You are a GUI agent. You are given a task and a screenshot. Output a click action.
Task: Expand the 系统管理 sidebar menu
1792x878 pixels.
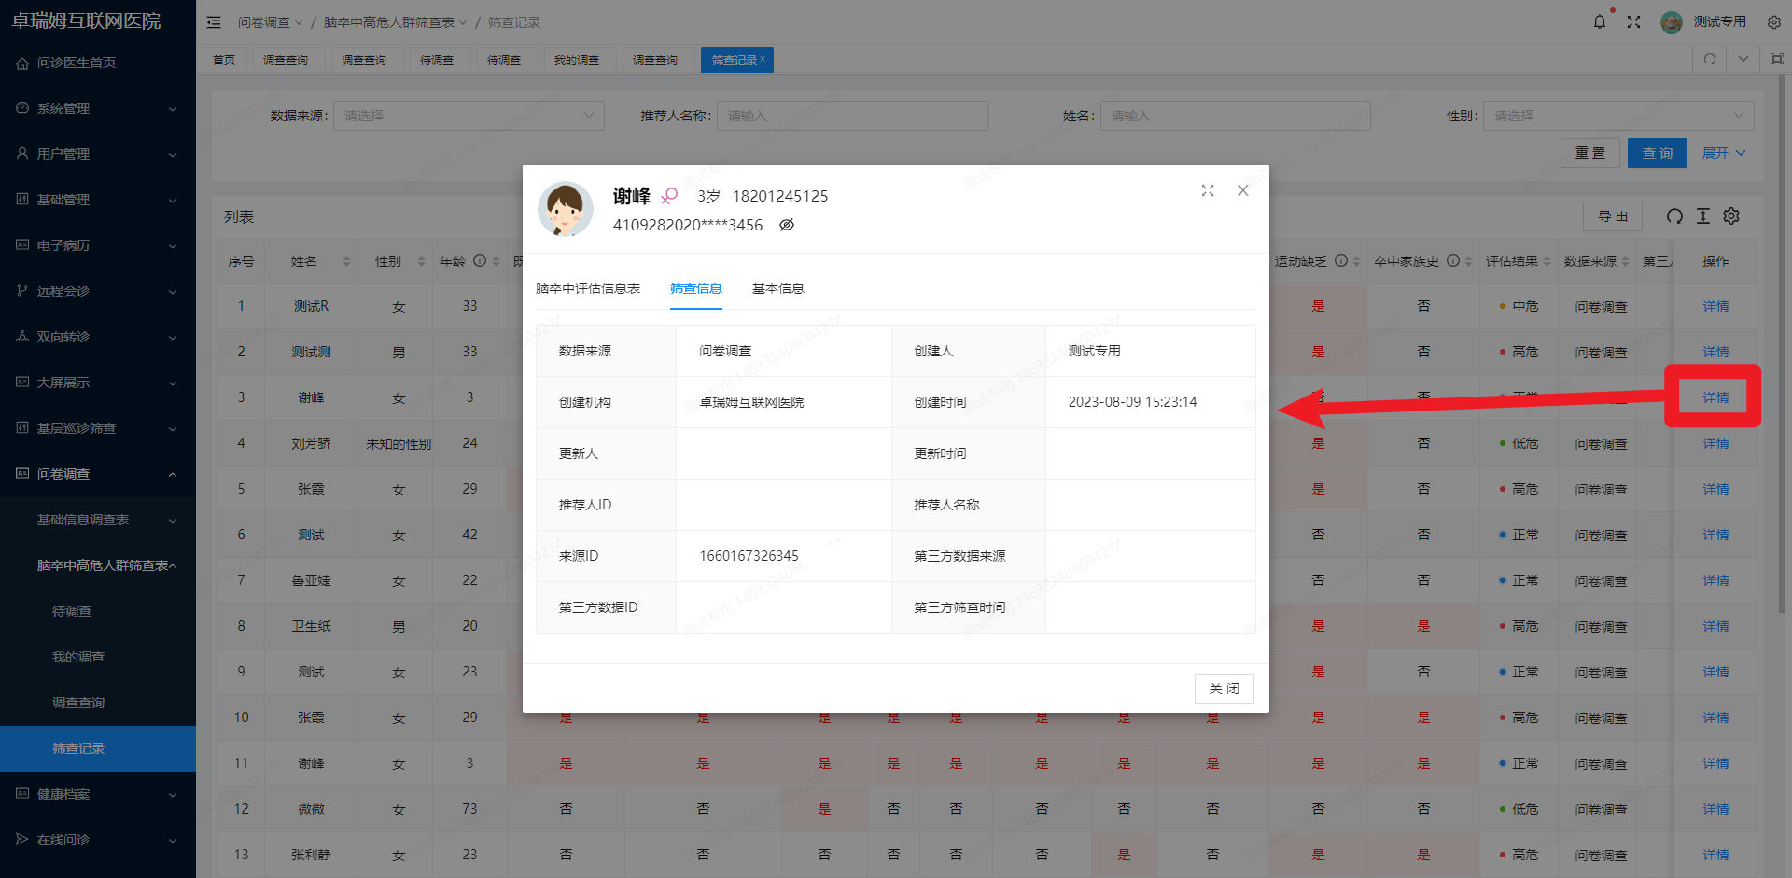98,108
